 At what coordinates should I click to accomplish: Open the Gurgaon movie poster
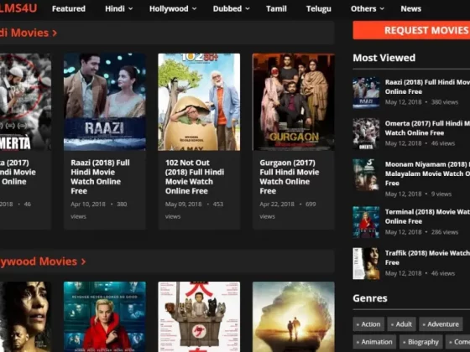click(294, 101)
